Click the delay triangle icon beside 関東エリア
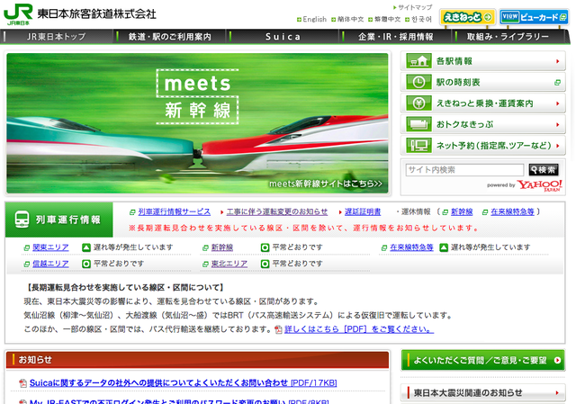 [86, 247]
